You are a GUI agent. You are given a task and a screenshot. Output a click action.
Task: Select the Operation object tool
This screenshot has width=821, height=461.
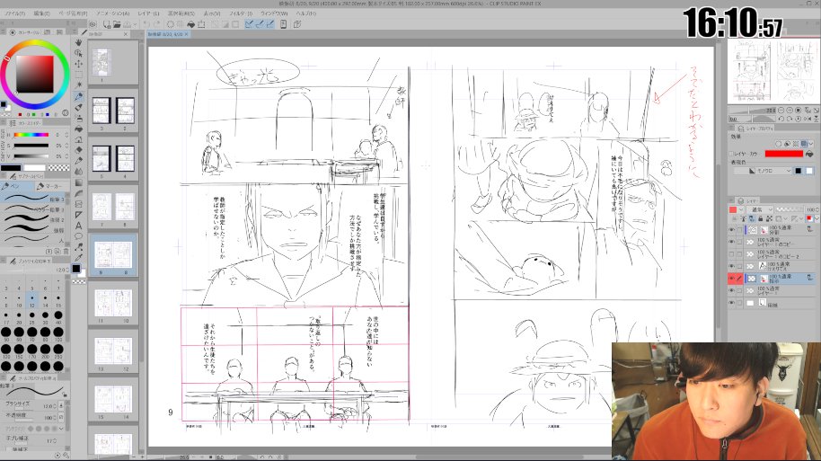pos(78,53)
